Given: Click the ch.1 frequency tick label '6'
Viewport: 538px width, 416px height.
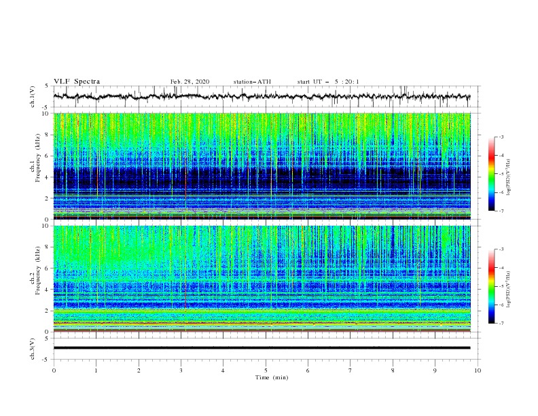Looking at the screenshot, I should [48, 156].
